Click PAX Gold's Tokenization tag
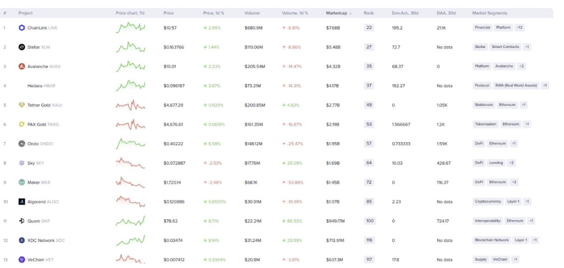Image resolution: width=564 pixels, height=268 pixels. click(x=485, y=124)
